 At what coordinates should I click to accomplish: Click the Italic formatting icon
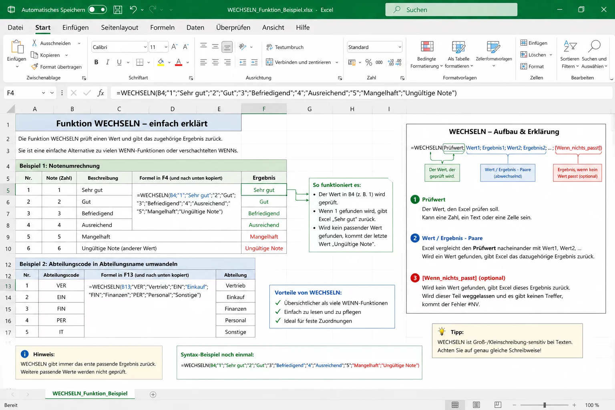(x=107, y=62)
